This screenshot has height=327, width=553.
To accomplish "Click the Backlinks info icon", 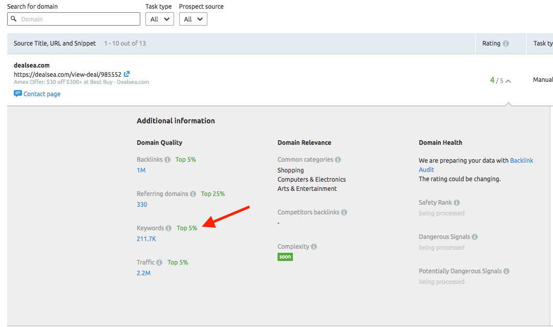I will point(167,160).
